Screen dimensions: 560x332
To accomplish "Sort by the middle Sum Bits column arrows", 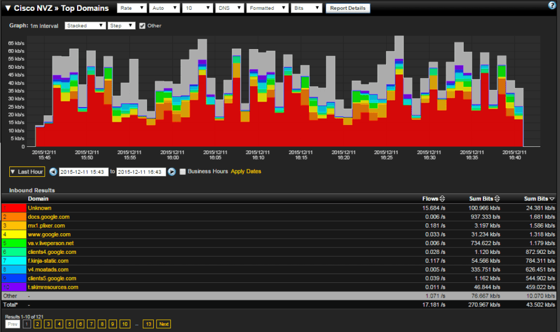I will 498,199.
